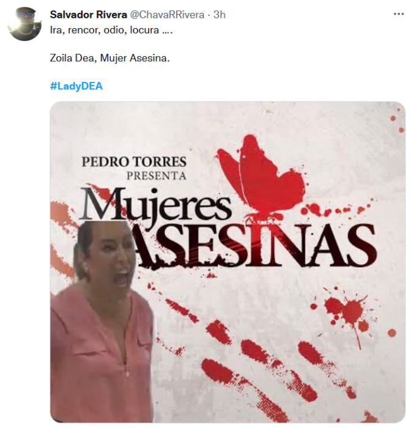Click the red butterfly in the poster
Screen dimensions: 411x428
coord(261,177)
